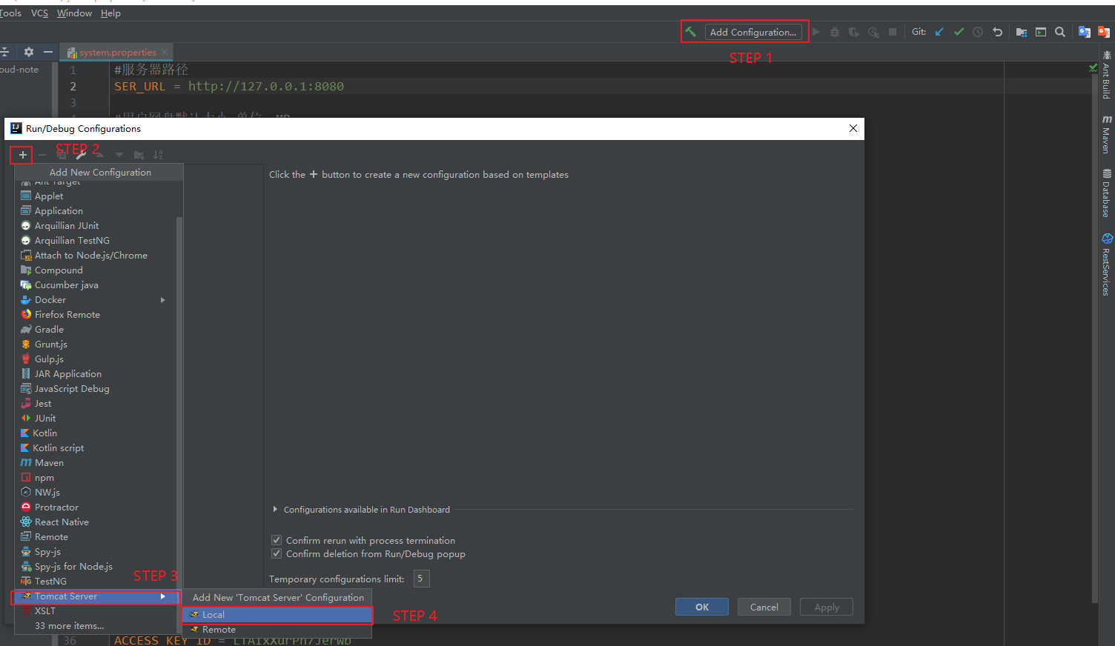The width and height of the screenshot is (1115, 646).
Task: Close the system.properties tab
Action: tap(165, 52)
